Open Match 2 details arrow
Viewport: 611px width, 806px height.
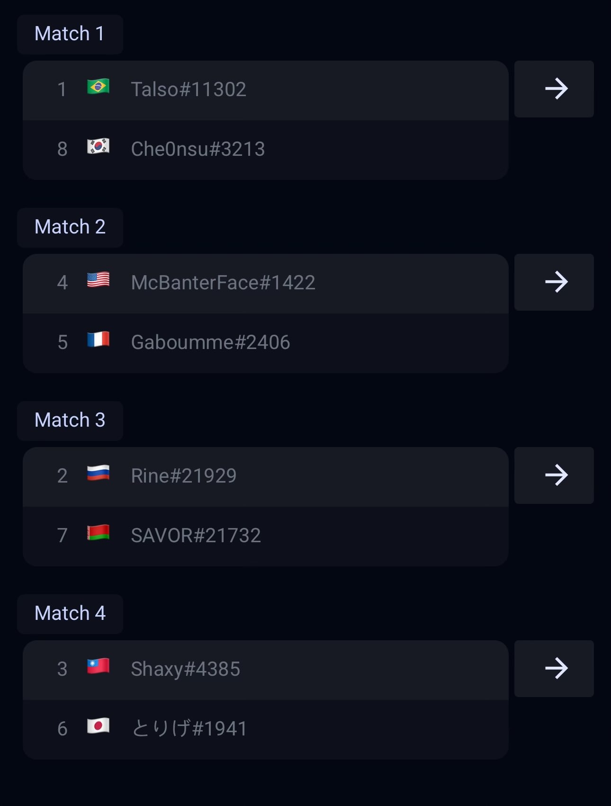click(554, 282)
